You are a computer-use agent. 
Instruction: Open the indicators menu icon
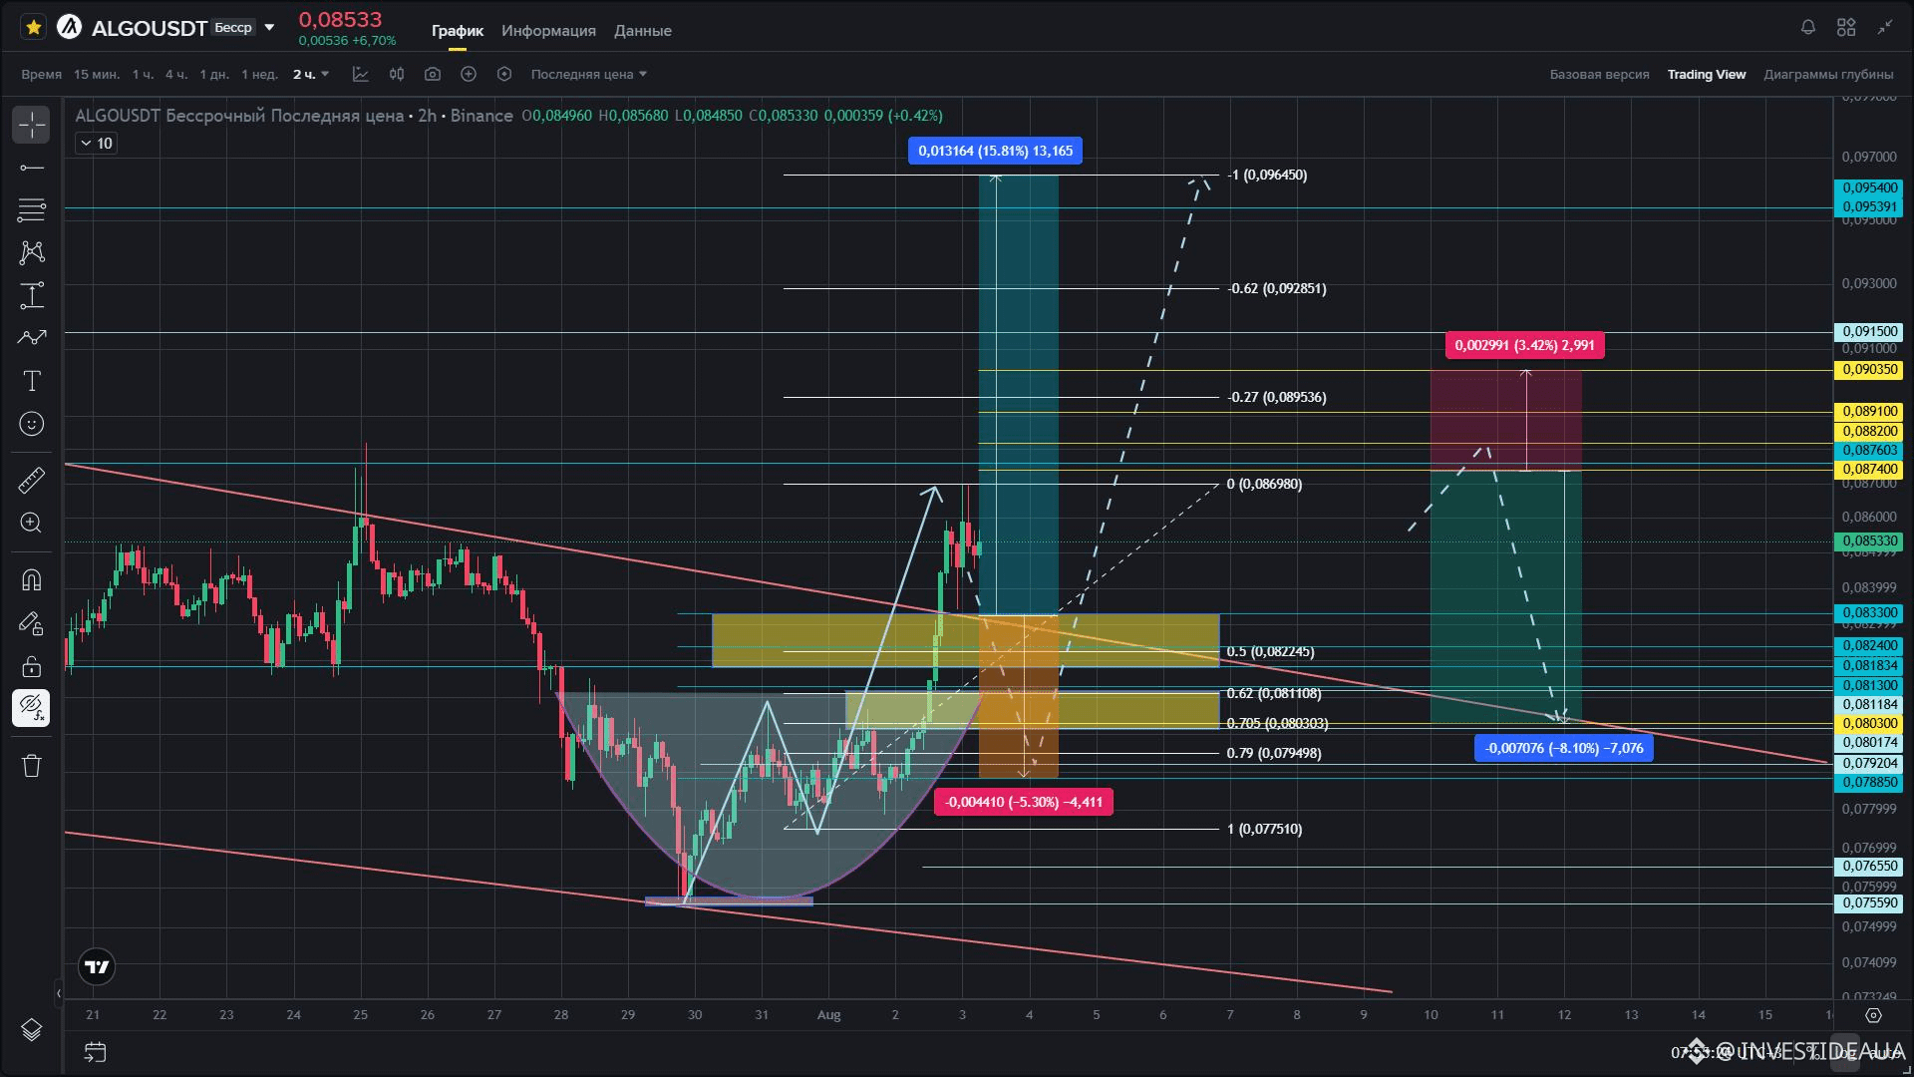361,75
